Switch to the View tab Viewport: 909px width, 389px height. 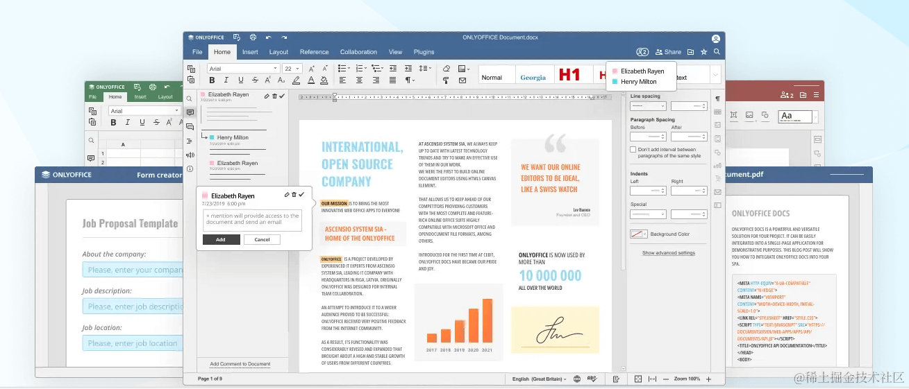(x=395, y=52)
